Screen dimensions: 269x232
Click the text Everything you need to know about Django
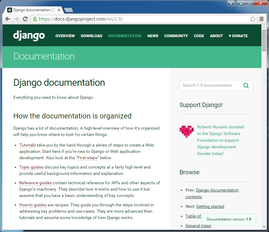click(54, 97)
